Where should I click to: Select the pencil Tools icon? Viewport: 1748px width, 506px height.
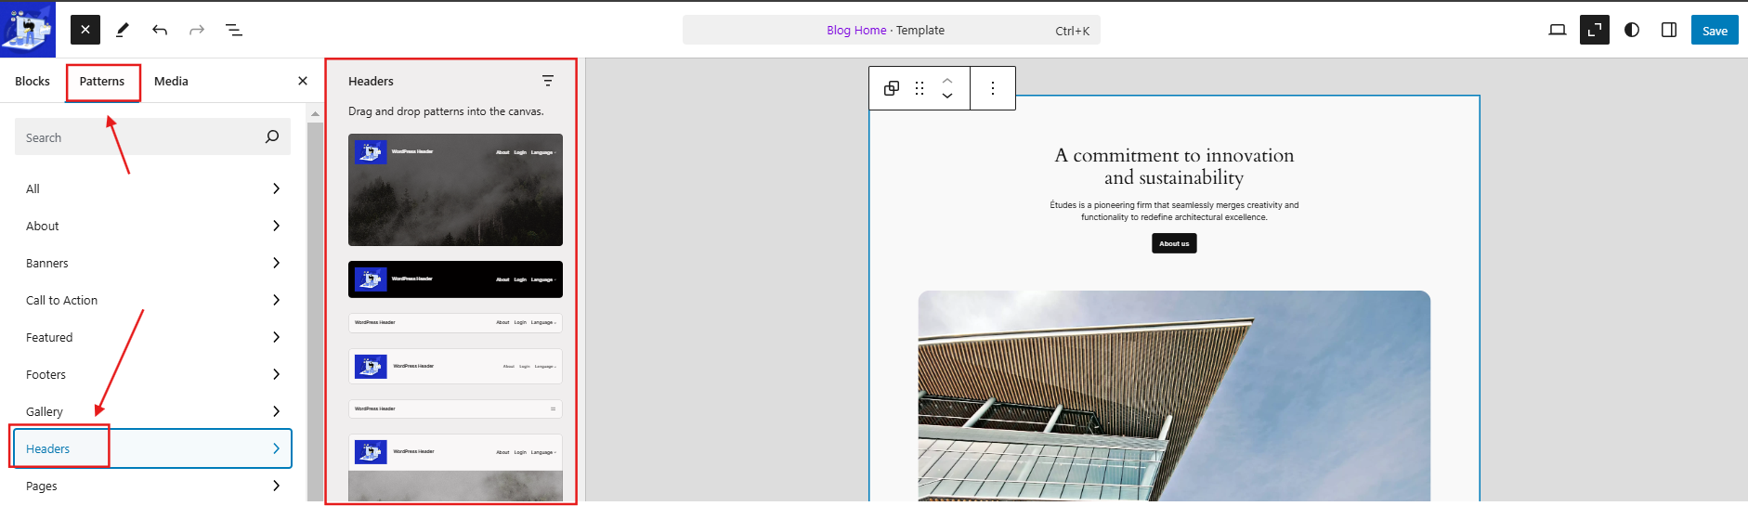pos(123,31)
